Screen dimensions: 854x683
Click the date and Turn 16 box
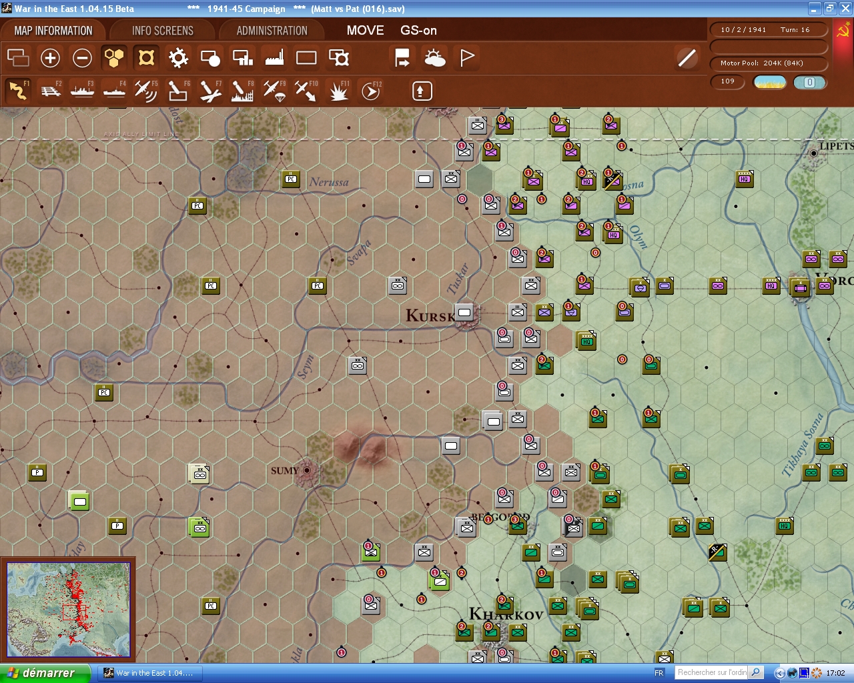click(769, 30)
